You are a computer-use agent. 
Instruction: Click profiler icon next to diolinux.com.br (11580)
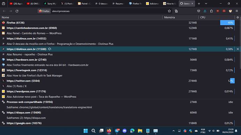(x=50, y=49)
